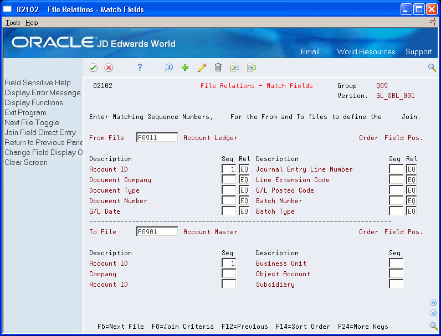Viewport: 441px width, 336px height.
Task: Click F24=More Keys function key
Action: (x=363, y=327)
